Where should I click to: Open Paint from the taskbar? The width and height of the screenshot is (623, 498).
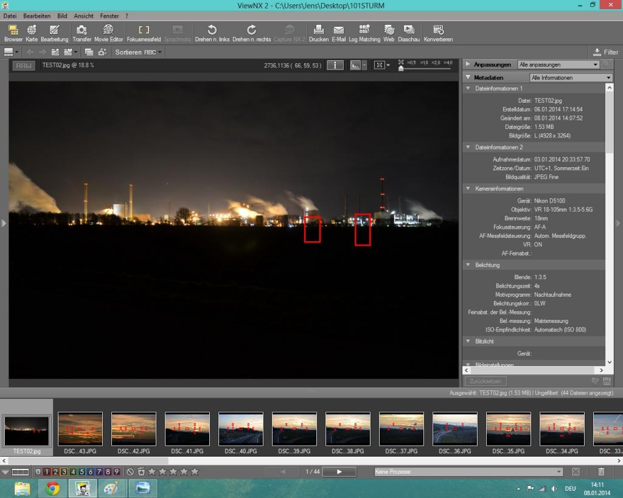[x=111, y=488]
